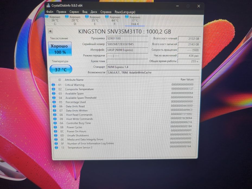Select the Data Units Written attribute name
252x189 pixels.
point(77,111)
